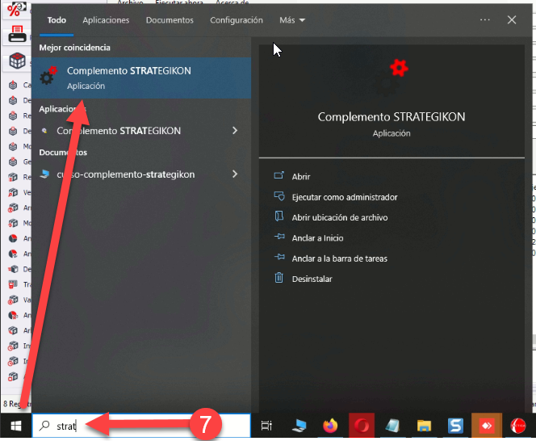Open File Explorer from the taskbar
The image size is (536, 441).
point(425,426)
